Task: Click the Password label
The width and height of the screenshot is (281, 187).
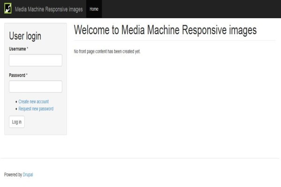Action: (17, 75)
